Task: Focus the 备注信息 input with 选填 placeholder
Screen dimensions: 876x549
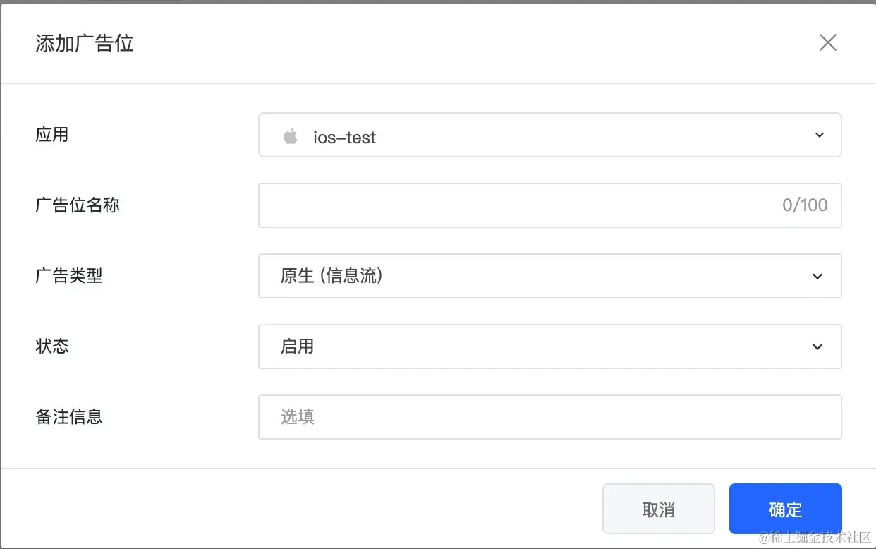Action: tap(549, 417)
